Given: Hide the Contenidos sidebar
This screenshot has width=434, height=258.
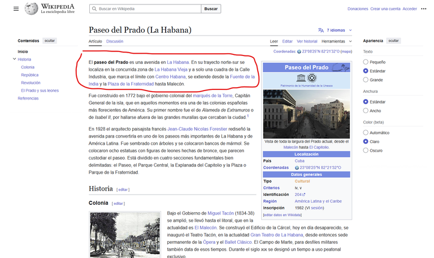Looking at the screenshot, I should coord(50,41).
